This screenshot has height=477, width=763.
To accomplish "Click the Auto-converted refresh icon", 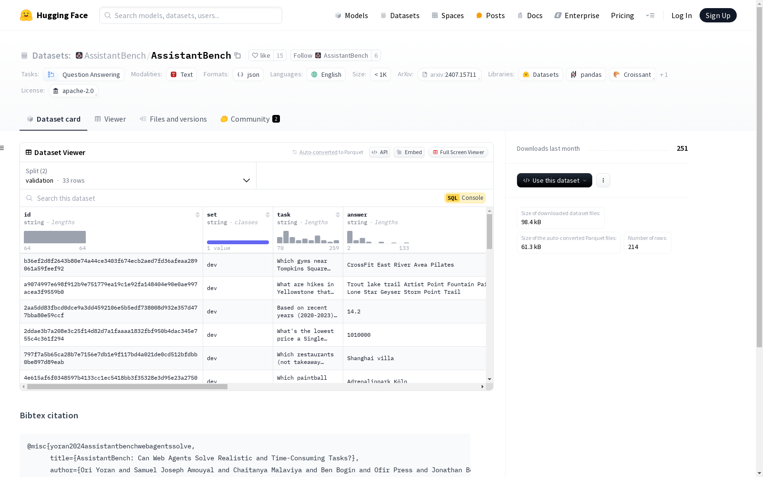I will (x=295, y=152).
